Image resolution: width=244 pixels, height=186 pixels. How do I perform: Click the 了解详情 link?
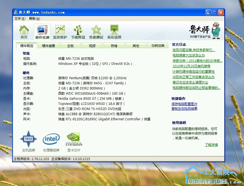coord(211,145)
